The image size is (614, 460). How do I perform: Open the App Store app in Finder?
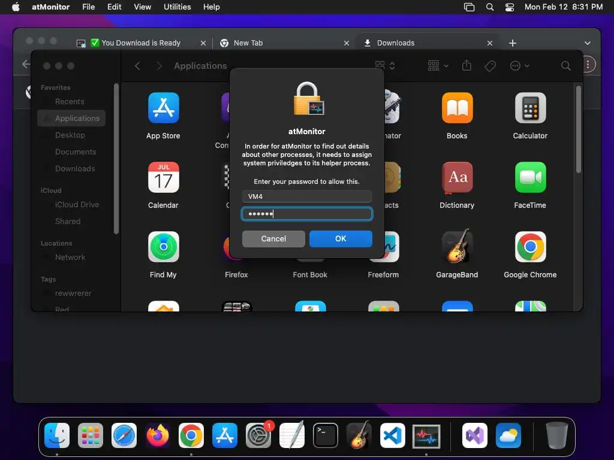tap(163, 108)
